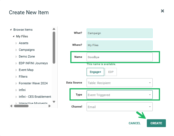Screen dimensions: 174x136
Task: Expand the Assets folder arrow
Action: click(16, 43)
